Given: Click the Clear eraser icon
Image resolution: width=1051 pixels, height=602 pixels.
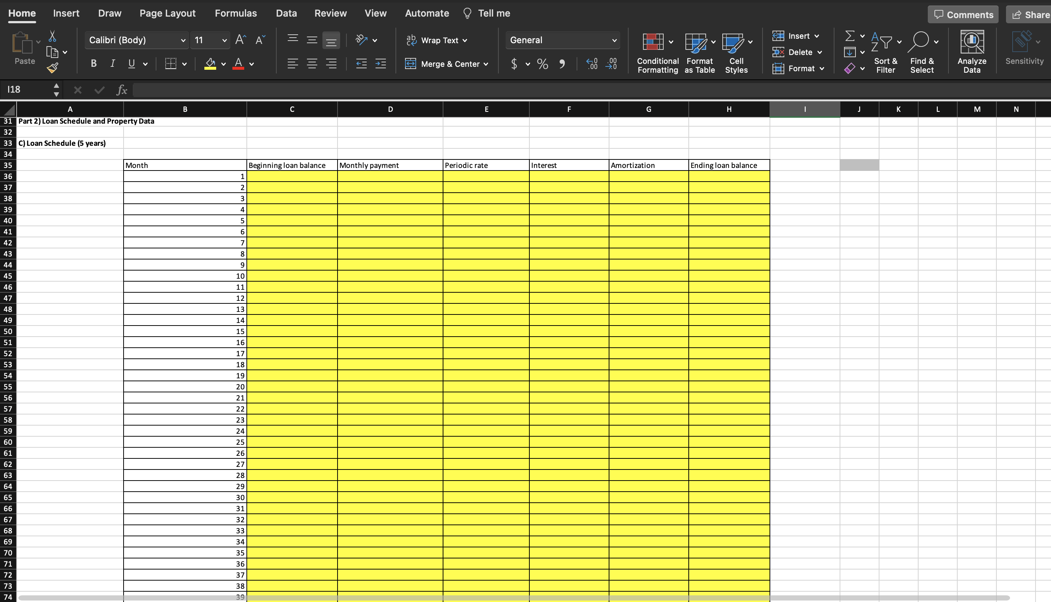Looking at the screenshot, I should [x=850, y=68].
